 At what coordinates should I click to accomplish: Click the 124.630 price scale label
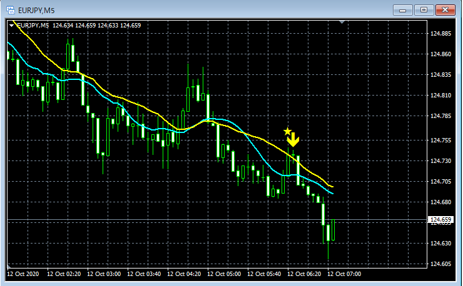coord(440,244)
